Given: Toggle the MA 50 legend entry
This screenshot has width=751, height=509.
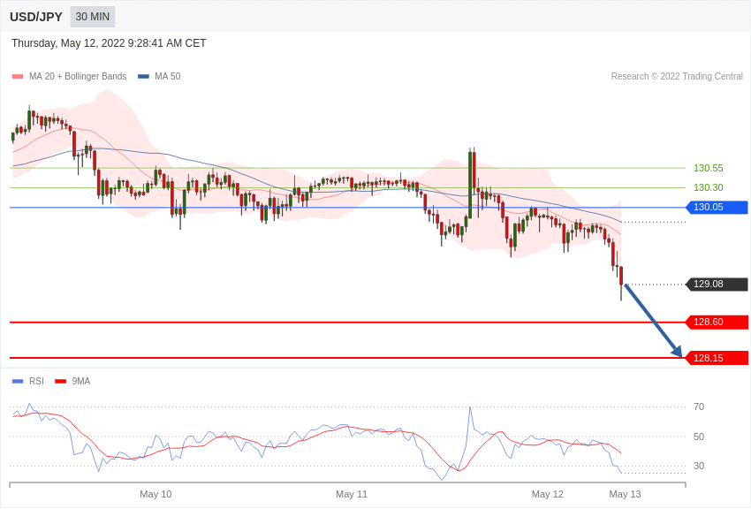Looking at the screenshot, I should (159, 76).
